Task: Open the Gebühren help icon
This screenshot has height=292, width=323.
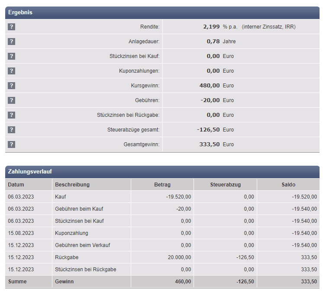Action: pos(12,100)
